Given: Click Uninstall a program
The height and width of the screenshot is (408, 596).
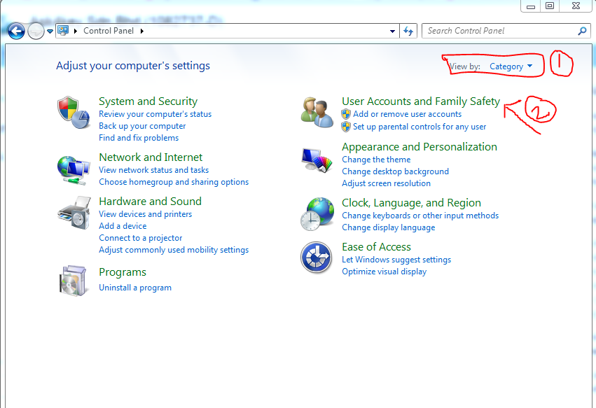Looking at the screenshot, I should (135, 288).
